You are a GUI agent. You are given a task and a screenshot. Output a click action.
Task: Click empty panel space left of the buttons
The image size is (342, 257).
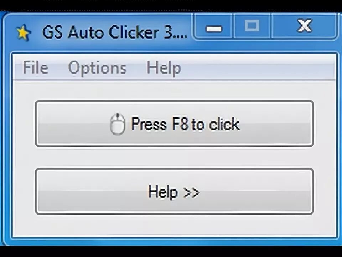(24, 157)
